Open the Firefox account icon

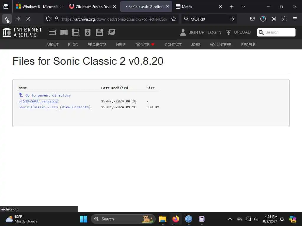click(274, 19)
